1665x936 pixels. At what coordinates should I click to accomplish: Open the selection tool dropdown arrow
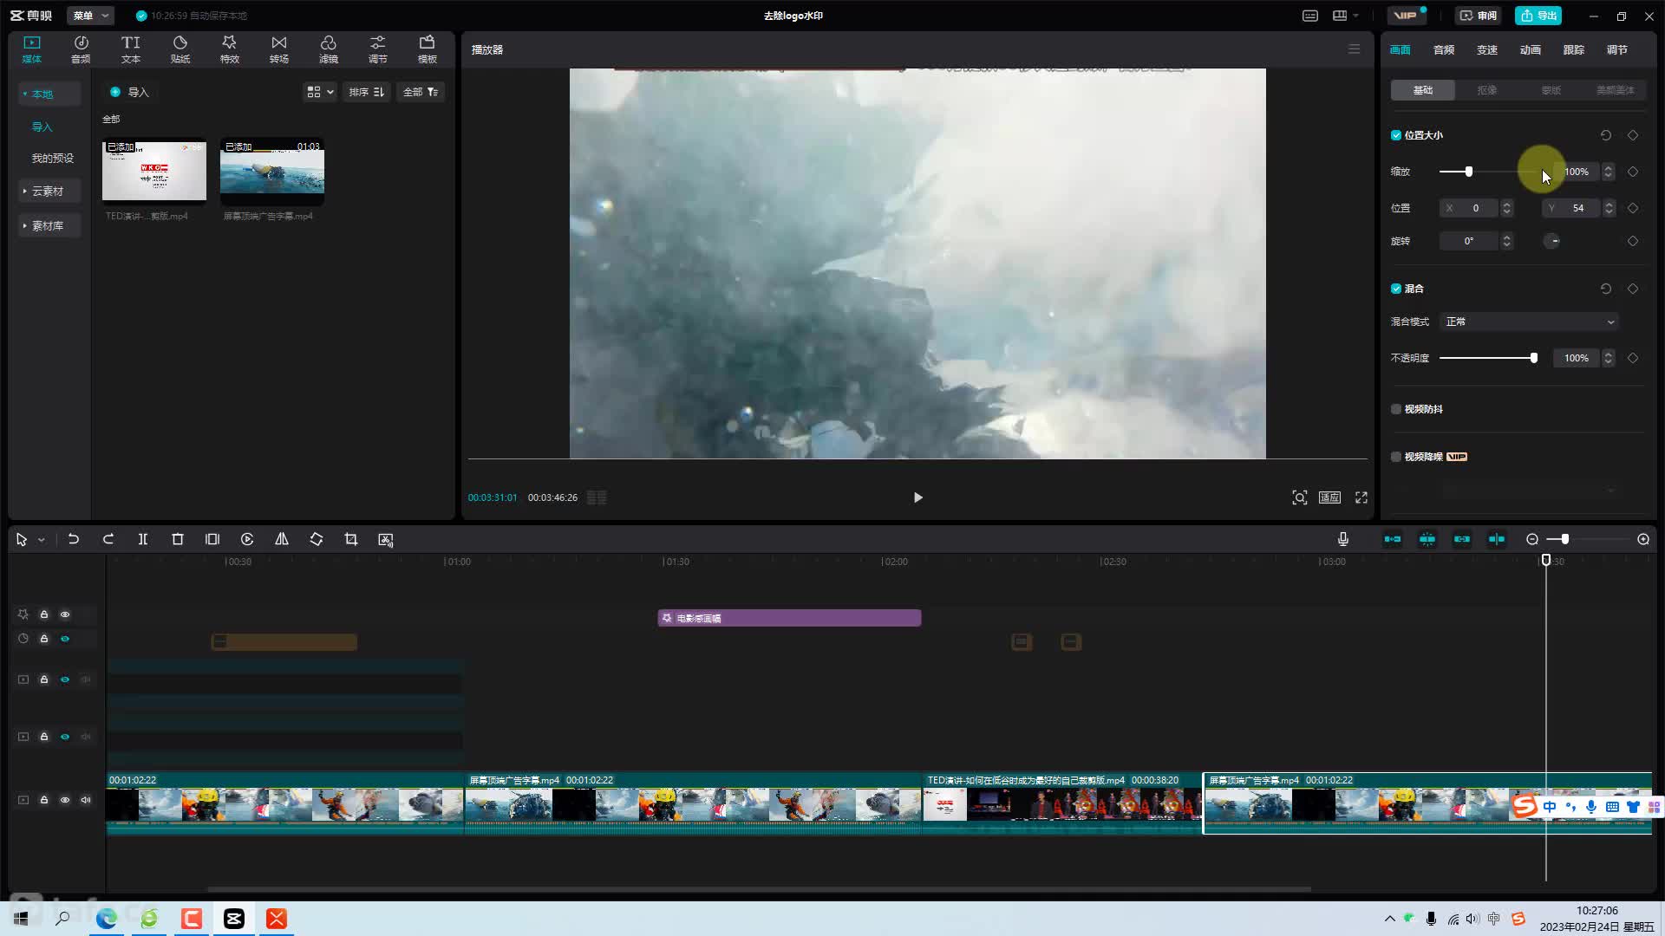click(41, 540)
